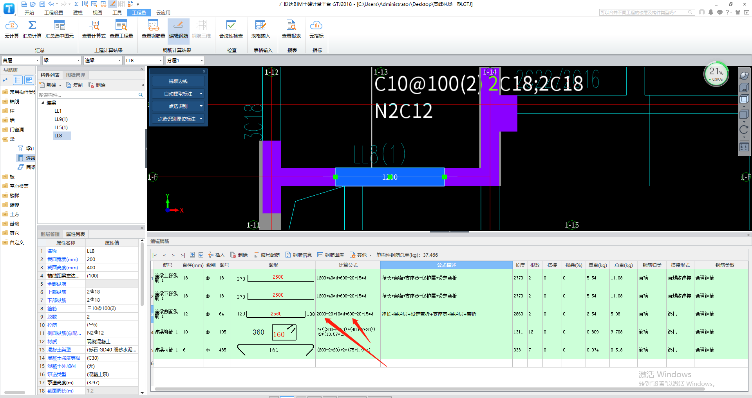Expand the 点选识别 dropdown arrow
Image resolution: width=752 pixels, height=398 pixels.
[201, 106]
